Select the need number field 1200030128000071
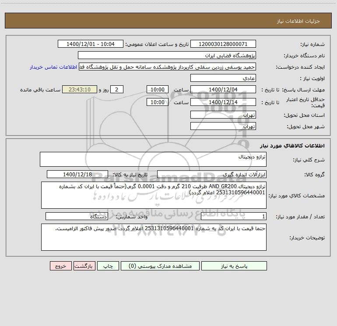This screenshot has width=337, height=326. pyautogui.click(x=223, y=44)
